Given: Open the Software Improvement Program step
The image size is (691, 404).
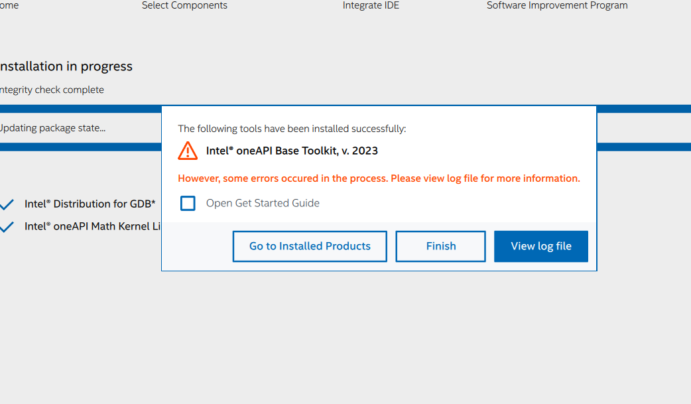Looking at the screenshot, I should pyautogui.click(x=557, y=5).
